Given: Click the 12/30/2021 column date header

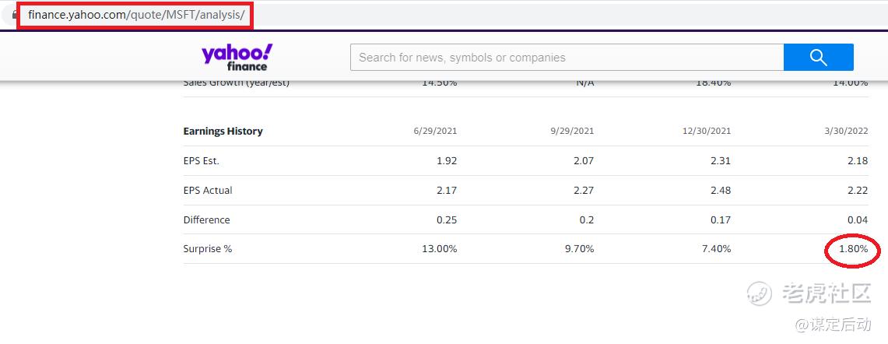Looking at the screenshot, I should click(x=707, y=132).
